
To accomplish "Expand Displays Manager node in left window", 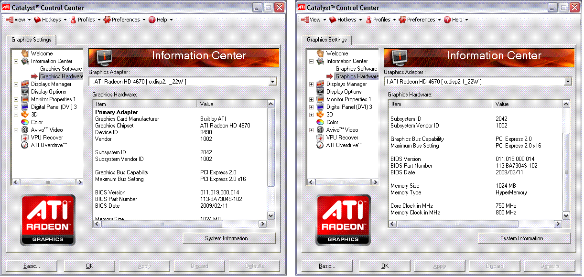I will pos(16,84).
